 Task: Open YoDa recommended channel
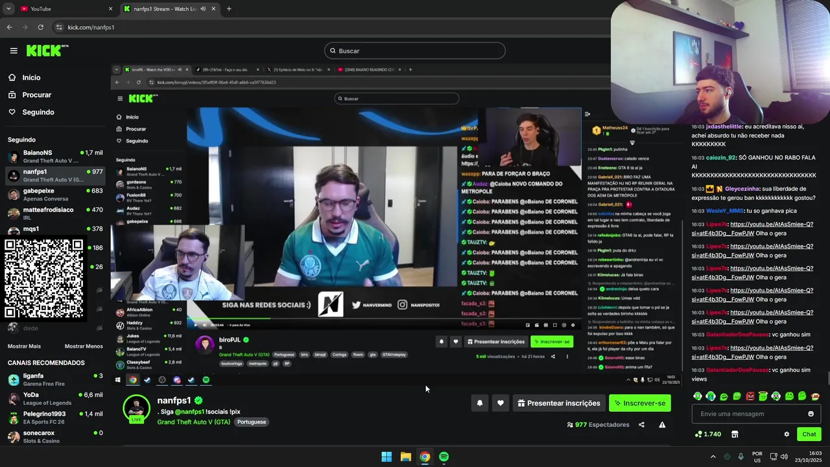54,398
